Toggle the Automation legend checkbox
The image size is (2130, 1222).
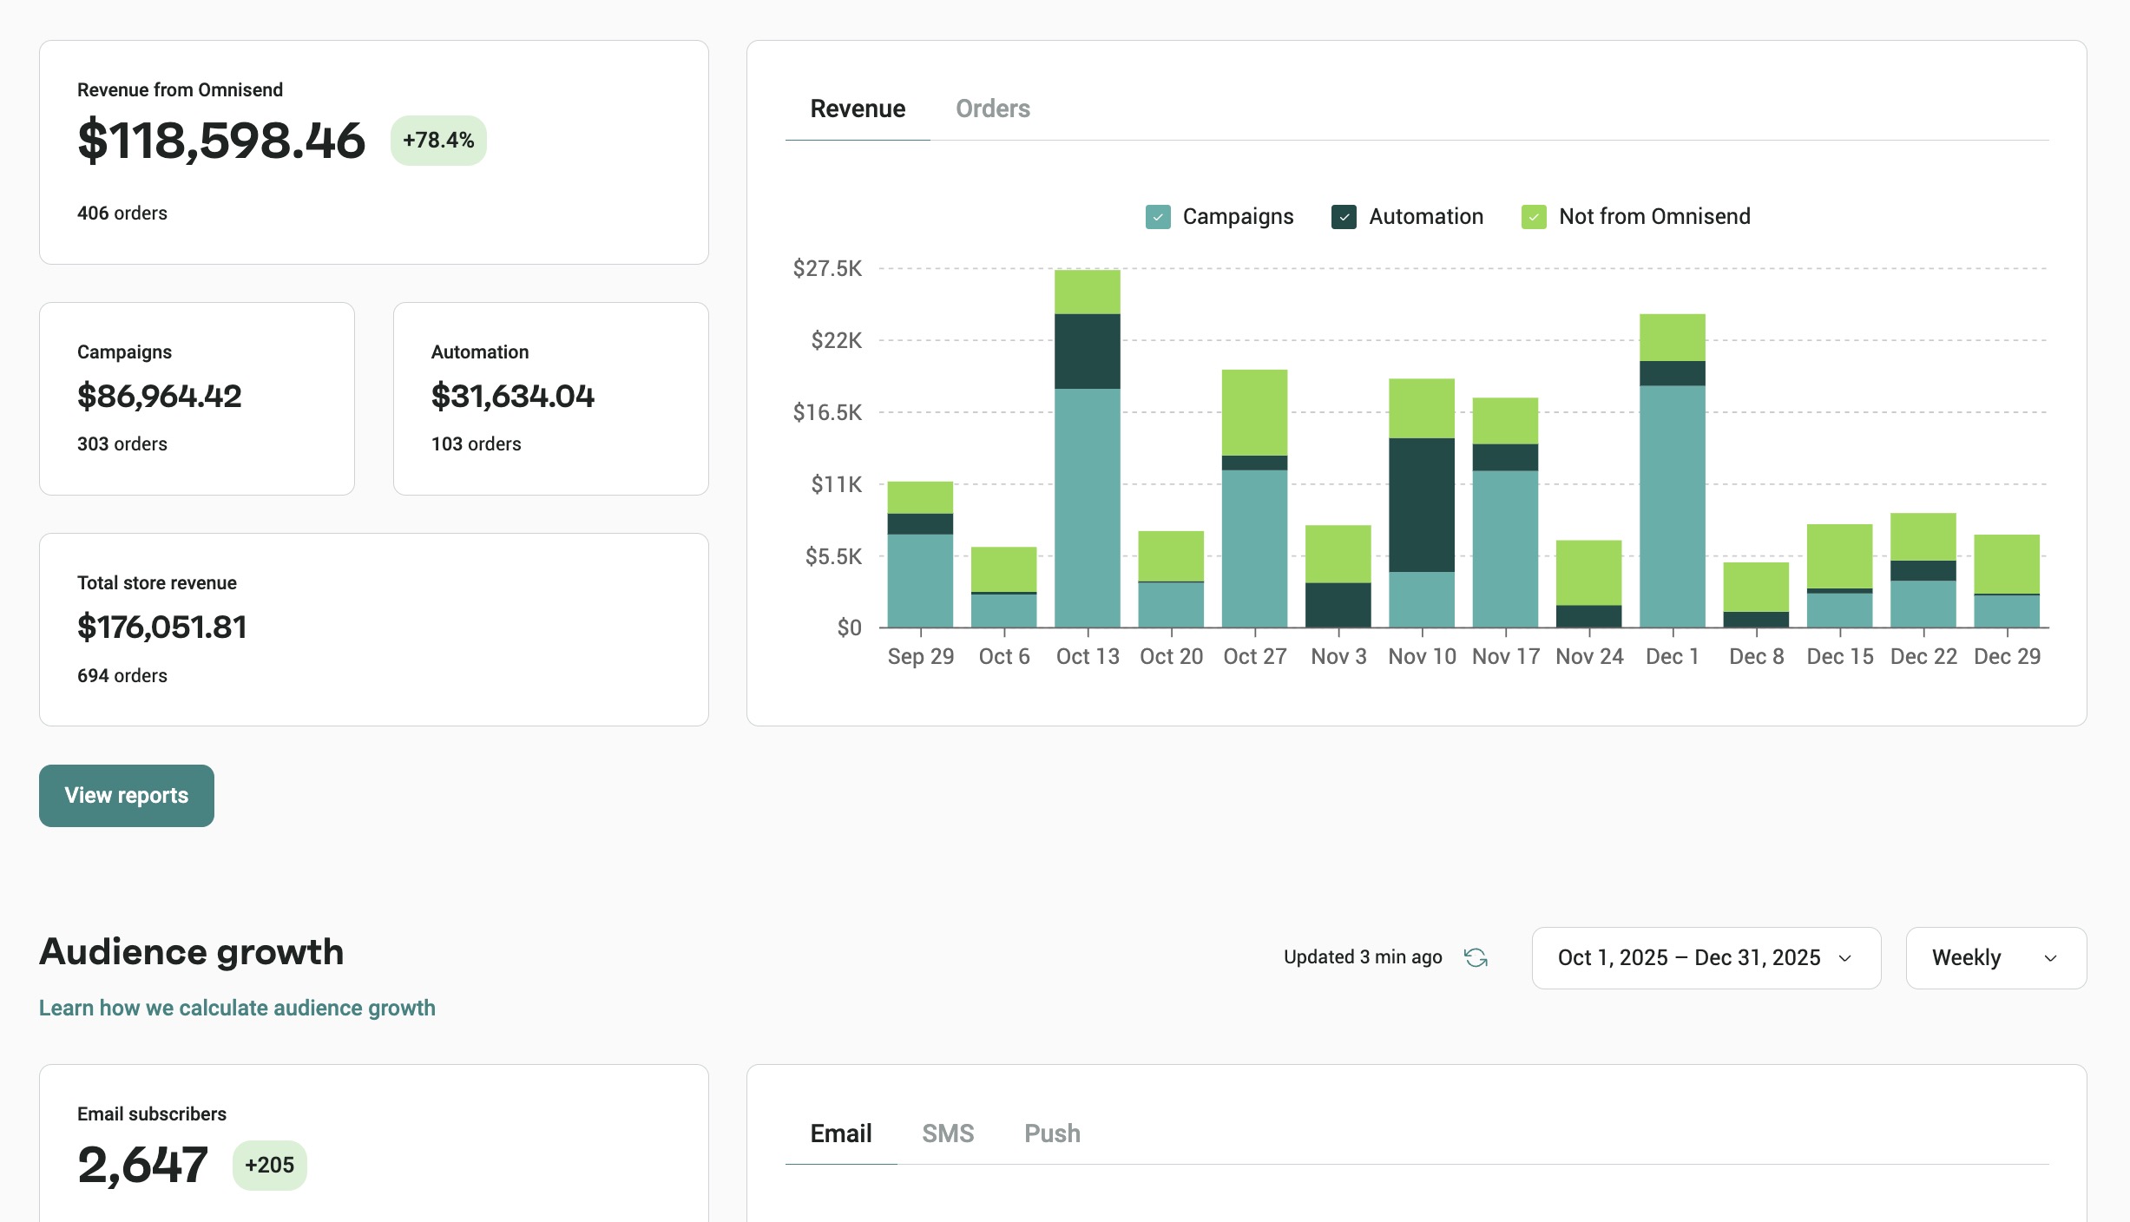pos(1344,217)
